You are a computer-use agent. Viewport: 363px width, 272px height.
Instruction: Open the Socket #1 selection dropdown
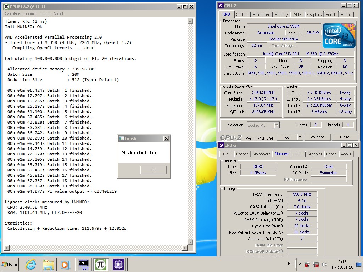tap(263, 125)
